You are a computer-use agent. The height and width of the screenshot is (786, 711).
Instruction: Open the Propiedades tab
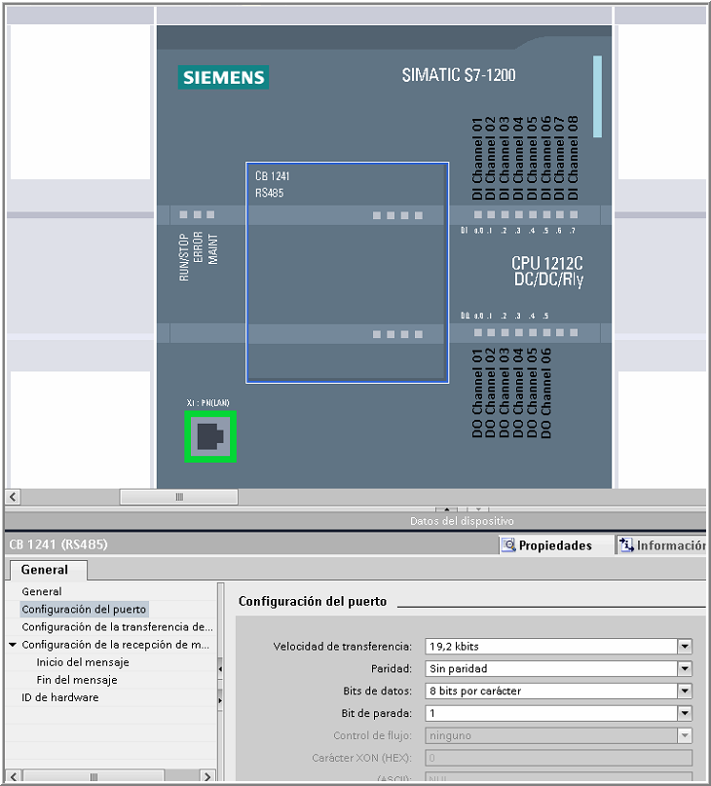tap(554, 545)
